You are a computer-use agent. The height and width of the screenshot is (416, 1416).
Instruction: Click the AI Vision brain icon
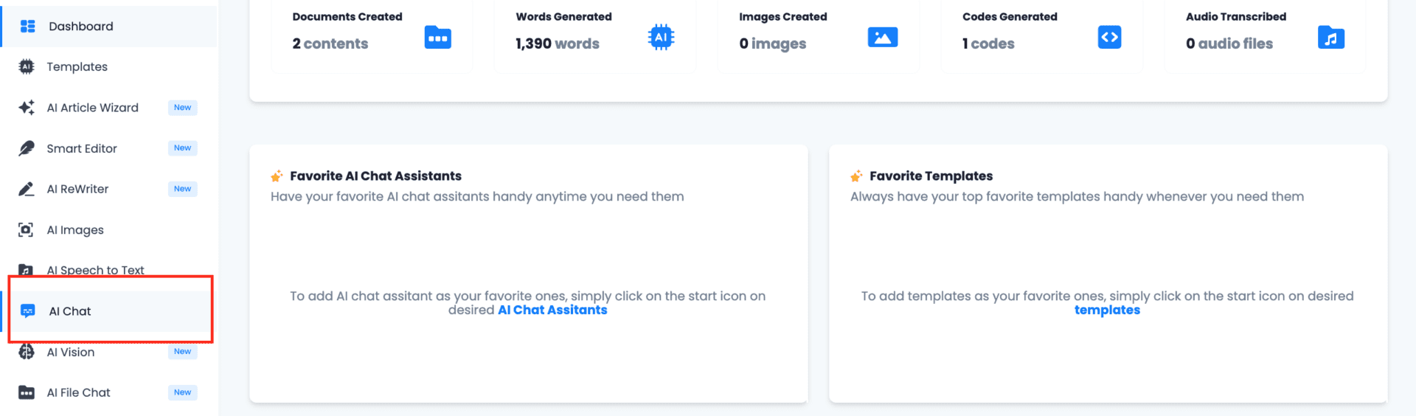coord(27,352)
